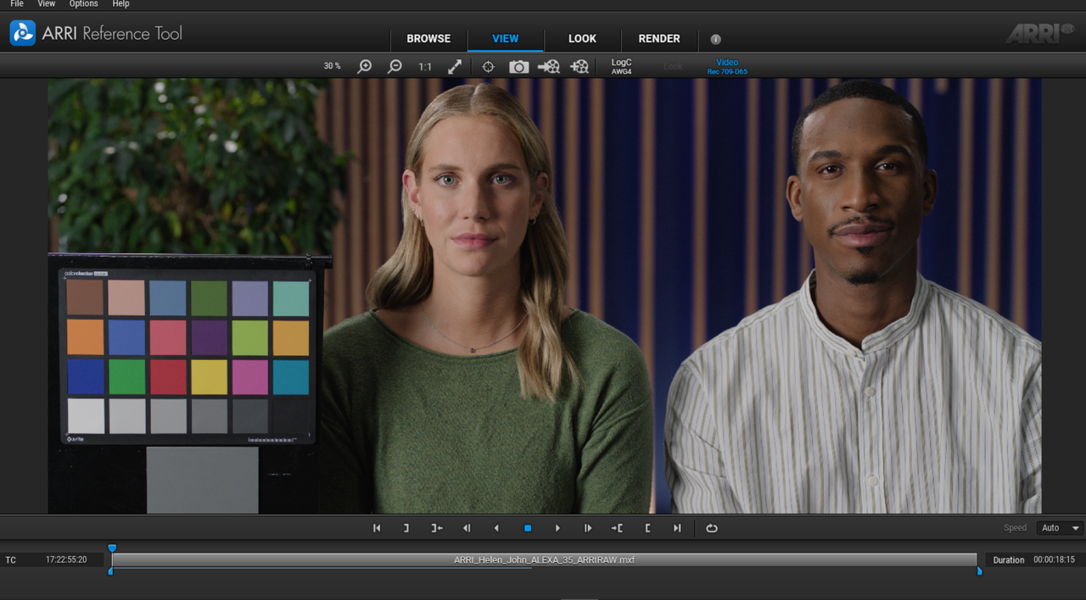Set the in point bracket marker

coord(647,528)
